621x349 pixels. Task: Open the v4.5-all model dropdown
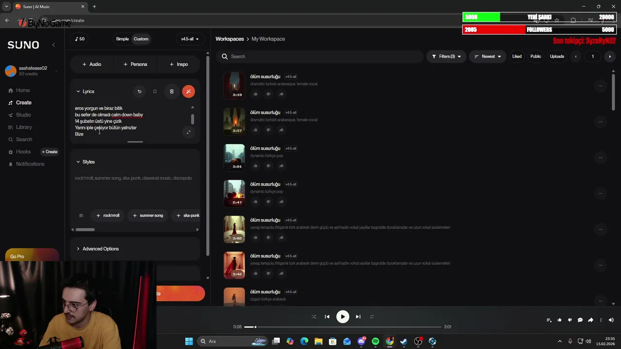(x=190, y=39)
